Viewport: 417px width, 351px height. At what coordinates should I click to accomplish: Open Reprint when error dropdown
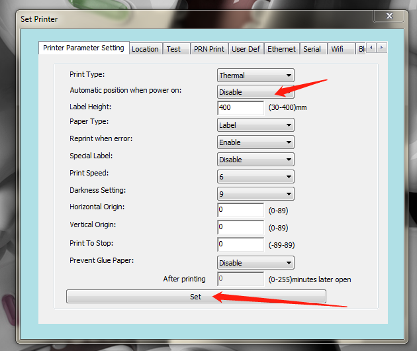pos(255,142)
